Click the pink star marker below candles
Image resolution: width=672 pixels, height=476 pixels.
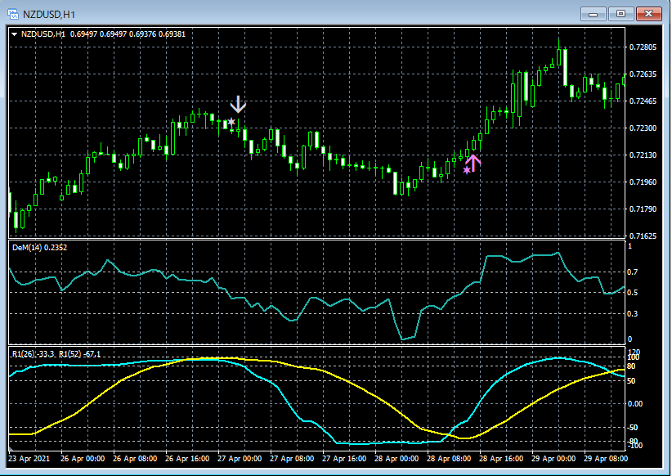tap(467, 170)
